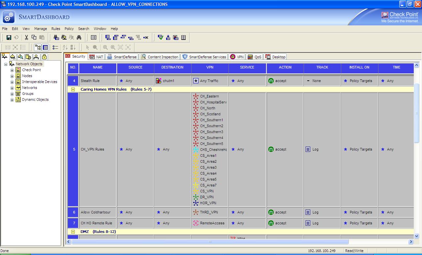Click the bulleted list arrange icon
422x255 pixels.
pyautogui.click(x=55, y=47)
